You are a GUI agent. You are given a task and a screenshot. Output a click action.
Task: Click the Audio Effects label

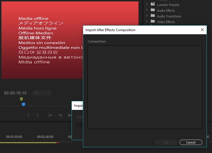click(x=166, y=11)
